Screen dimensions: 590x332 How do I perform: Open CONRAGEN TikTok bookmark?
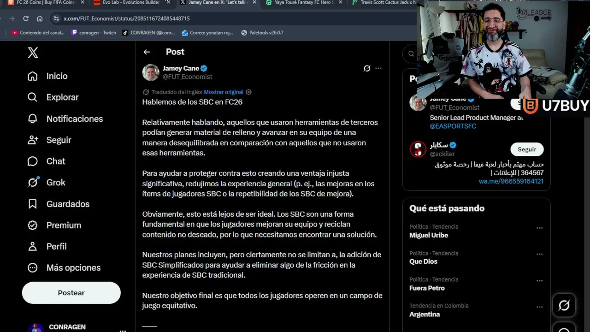pos(148,33)
